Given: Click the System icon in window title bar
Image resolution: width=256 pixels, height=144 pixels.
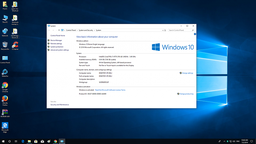Looking at the screenshot, I should point(49,26).
